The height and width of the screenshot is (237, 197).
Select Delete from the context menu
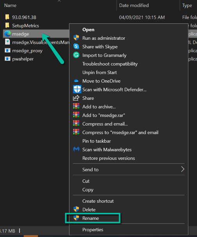[x=89, y=210]
